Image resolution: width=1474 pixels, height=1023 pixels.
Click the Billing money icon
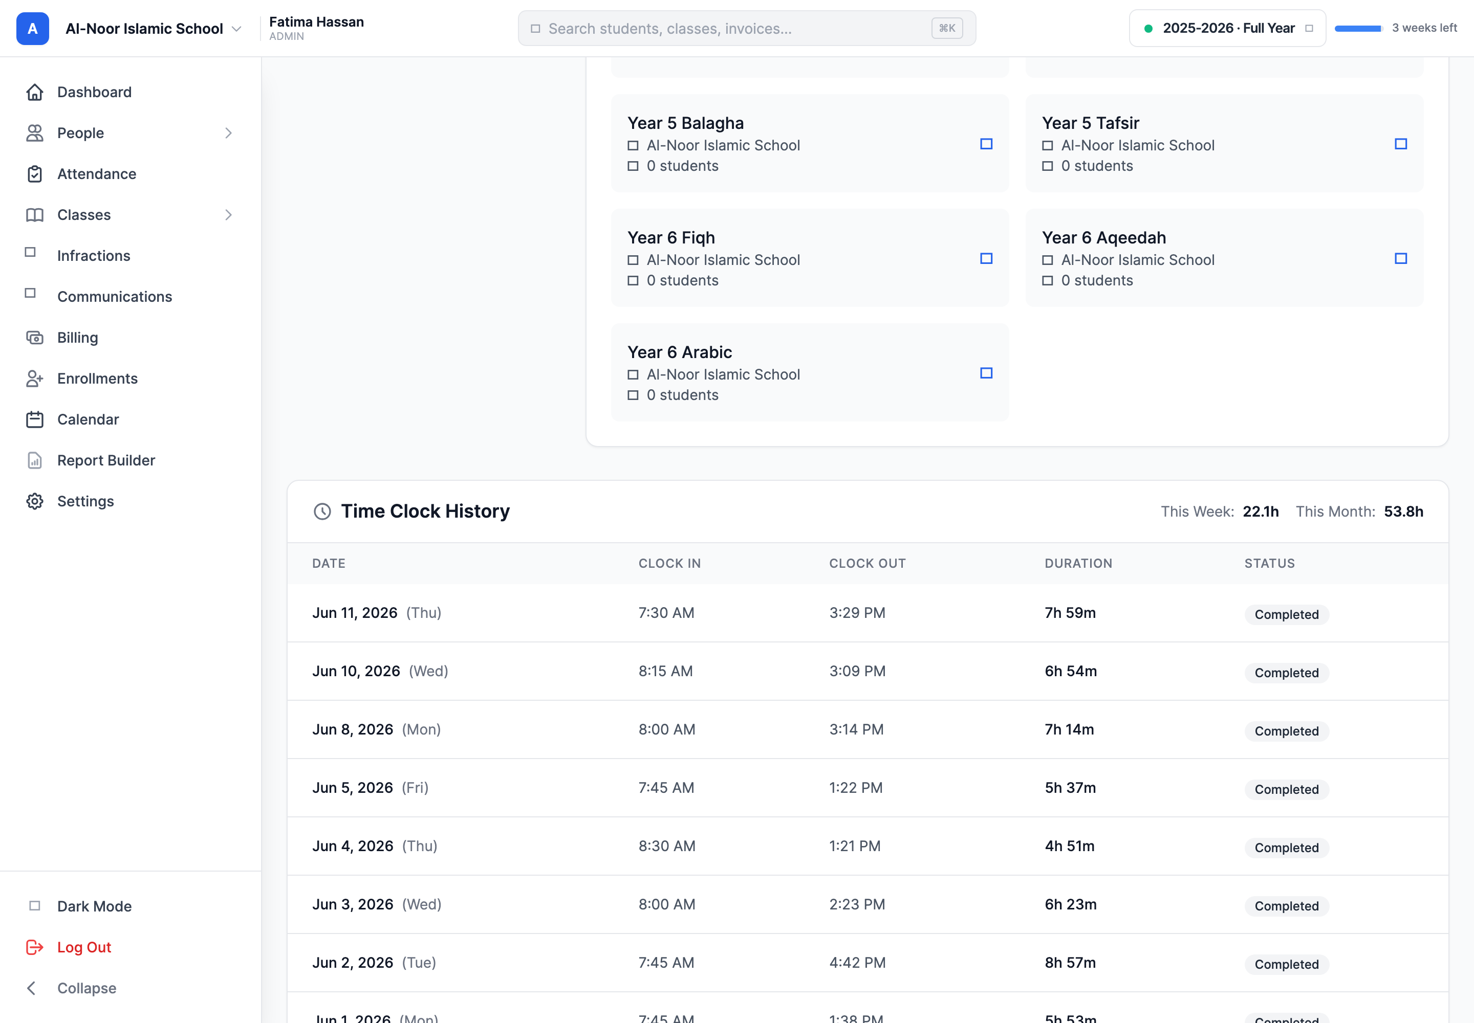pyautogui.click(x=35, y=338)
